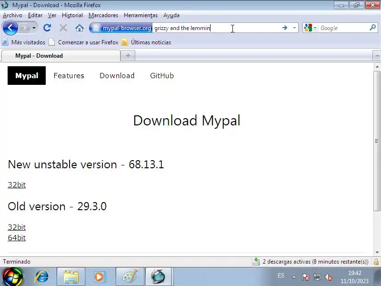Open the back/forward history dropdown arrow
381x286 pixels.
coord(34,28)
